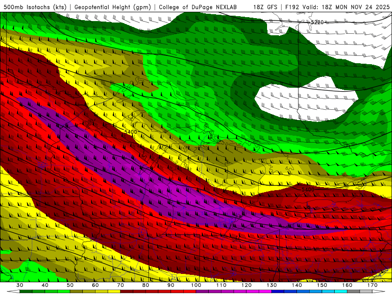
Task: Click the 110 knot legend label
Action: pos(221,285)
